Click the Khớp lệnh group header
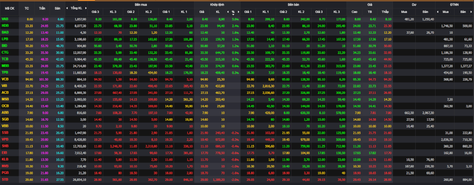 [x=217, y=5]
